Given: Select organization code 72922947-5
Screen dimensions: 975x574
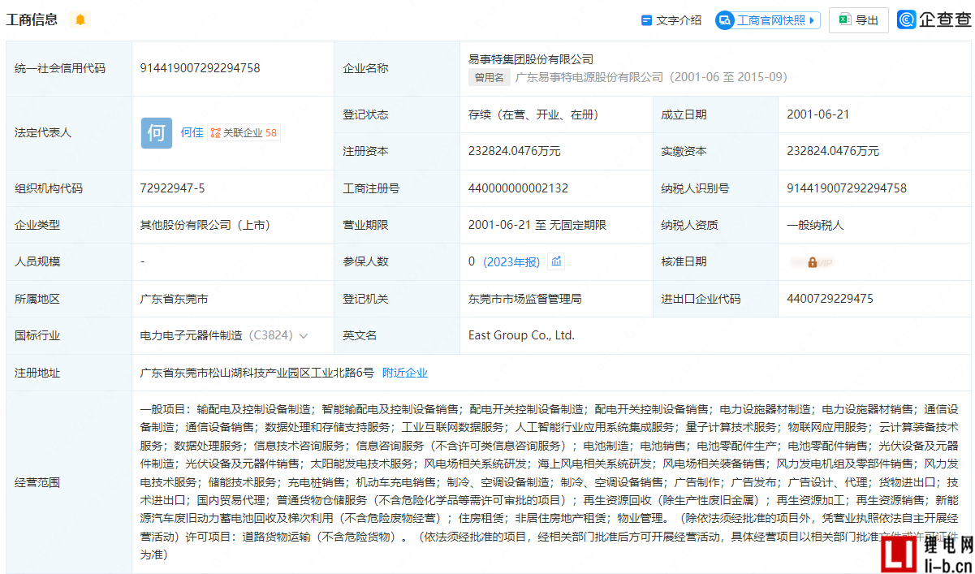Looking at the screenshot, I should 172,188.
